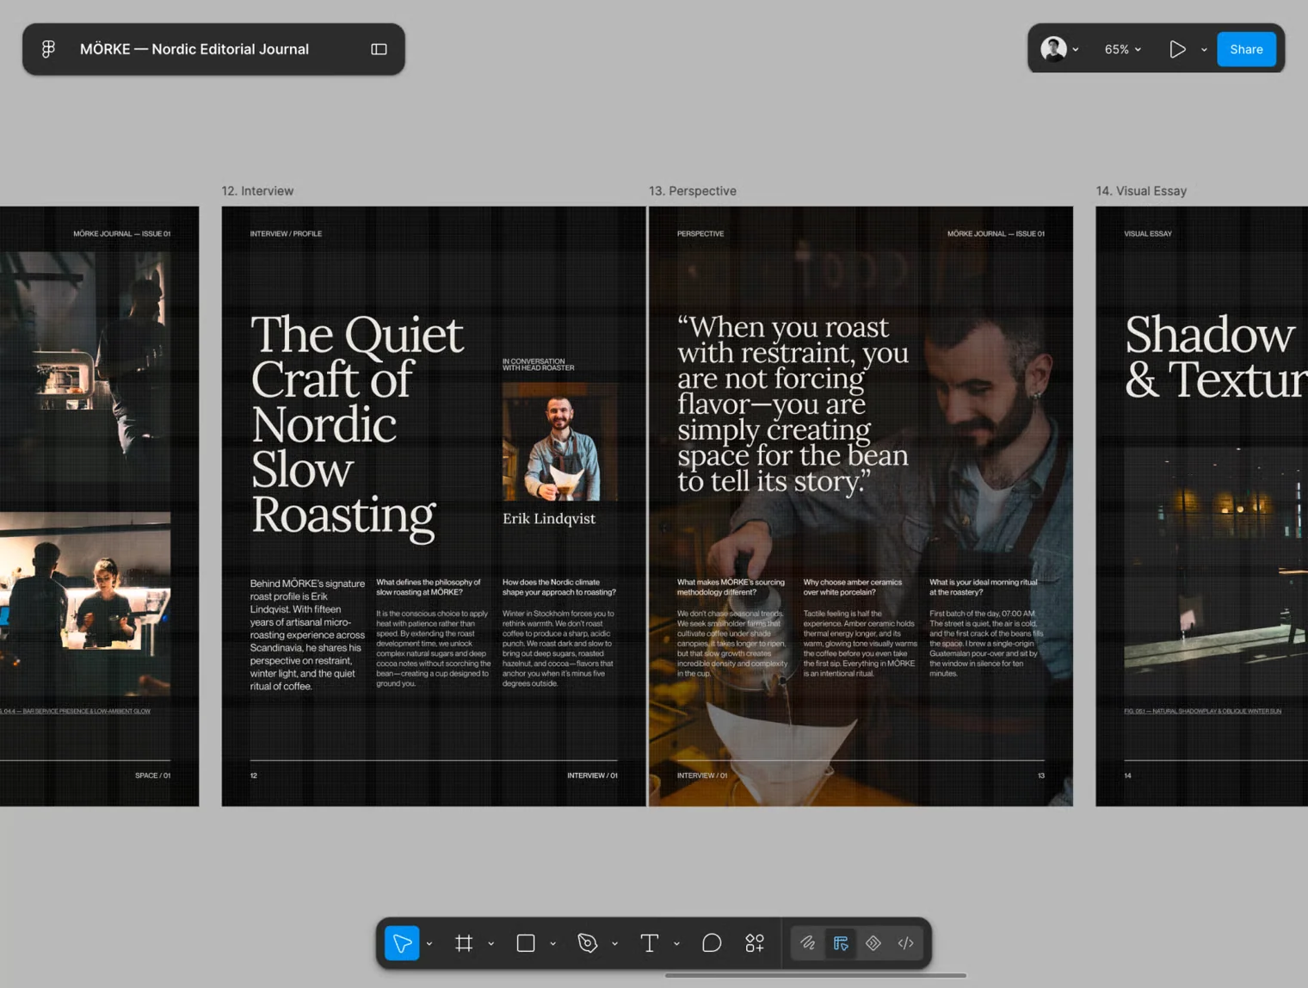This screenshot has width=1308, height=988.
Task: Open the Figma main menu icon
Action: click(x=48, y=49)
